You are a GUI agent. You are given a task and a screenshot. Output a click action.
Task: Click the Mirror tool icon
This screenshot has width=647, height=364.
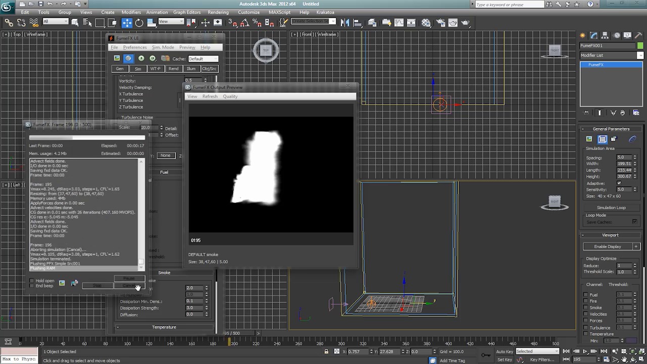coord(345,22)
